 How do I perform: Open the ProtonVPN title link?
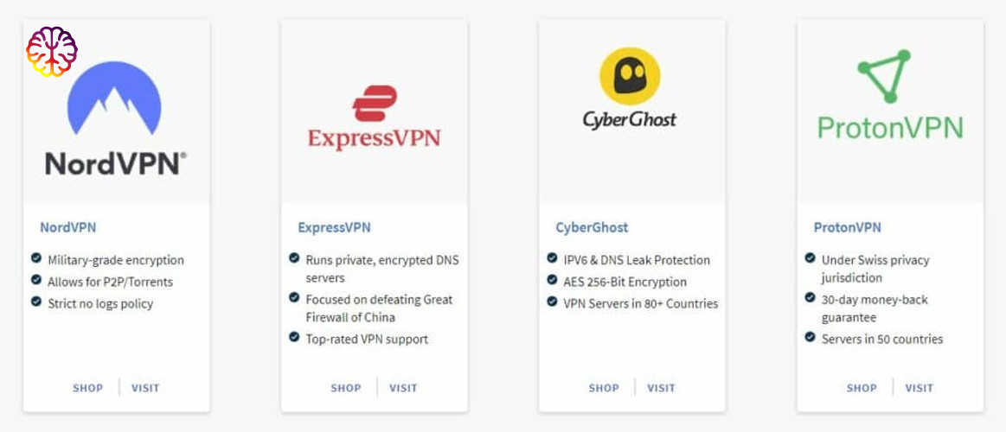[848, 227]
